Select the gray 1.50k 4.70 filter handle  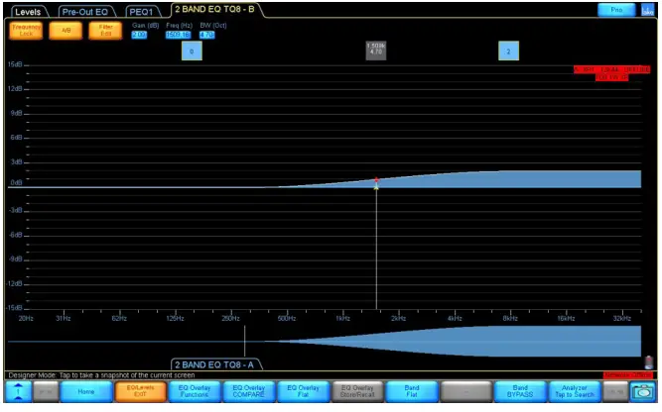pos(376,51)
